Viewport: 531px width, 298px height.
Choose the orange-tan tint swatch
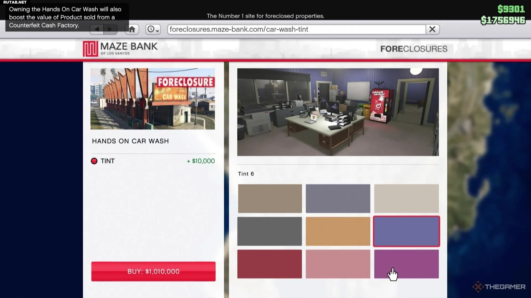tap(338, 231)
